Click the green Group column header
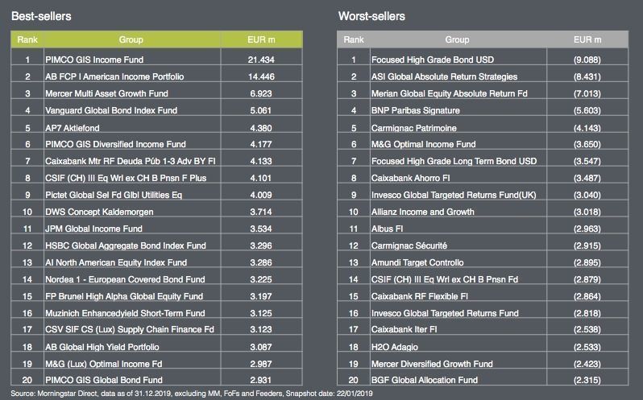This screenshot has height=400, width=643. pos(131,39)
